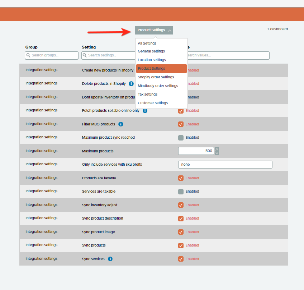Show info tooltip icon for Sync services
Viewport: 304px width, 290px height.
[110, 259]
